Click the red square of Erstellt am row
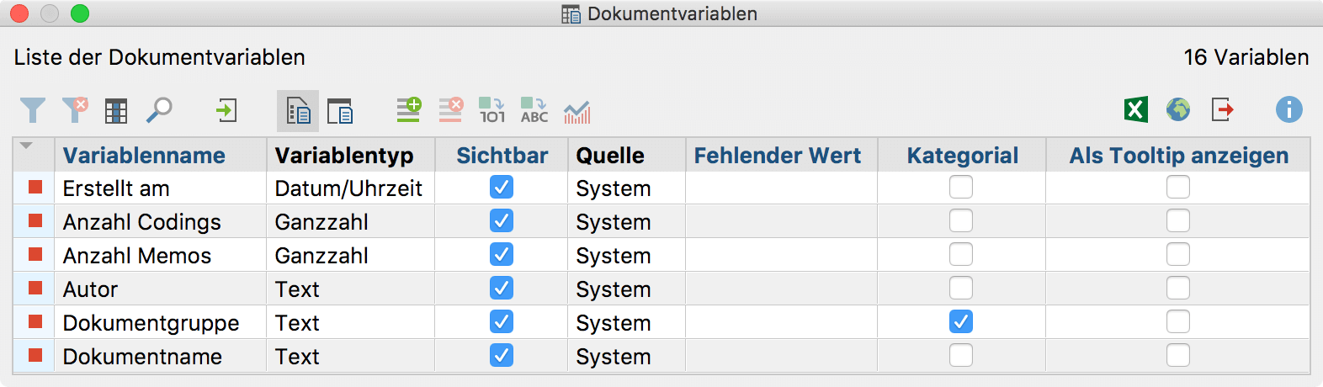This screenshot has height=387, width=1323. tap(35, 187)
